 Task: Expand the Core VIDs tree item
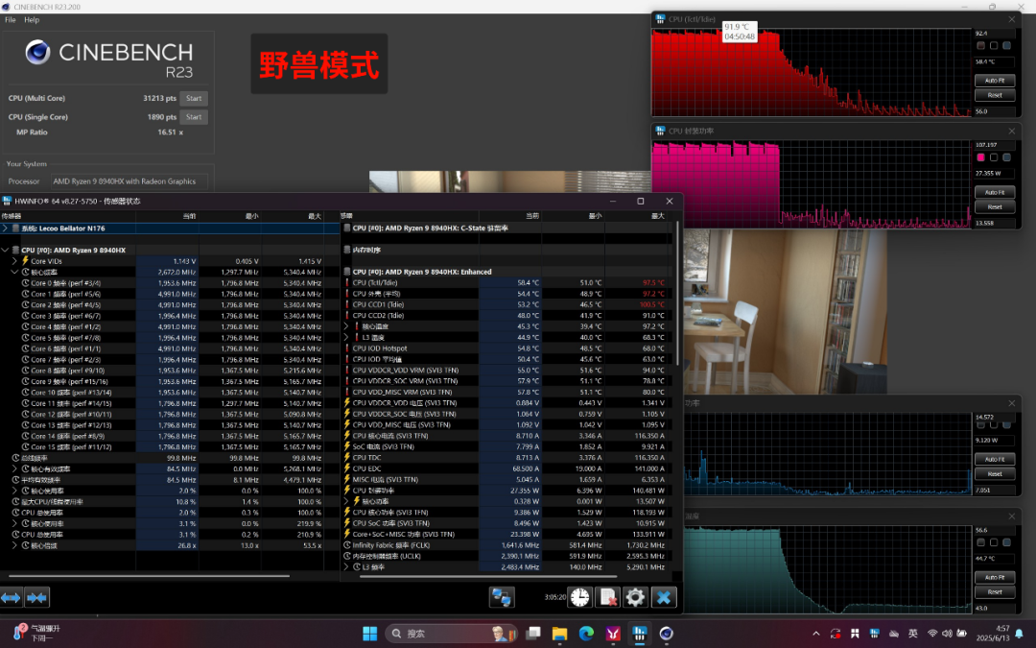[x=14, y=261]
